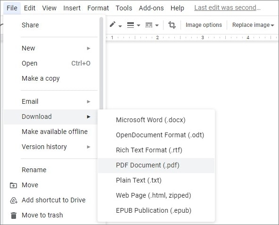Open the Edit menu
This screenshot has height=225, width=279.
(30, 8)
